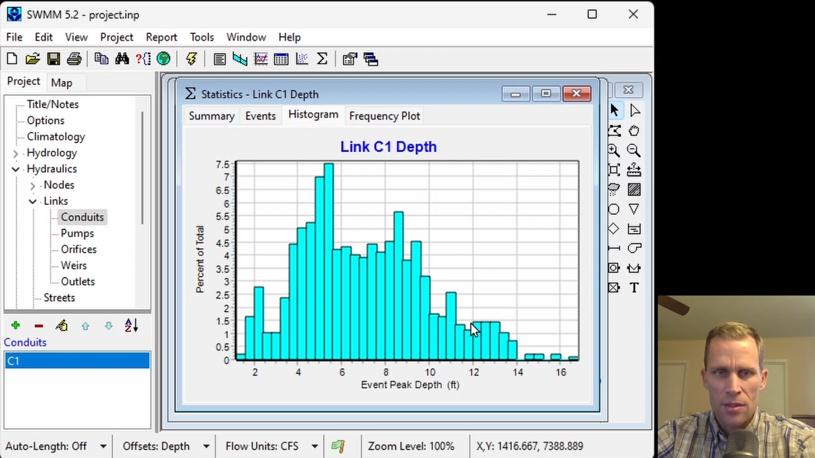Switch to the Frequency Plot tab

[385, 116]
